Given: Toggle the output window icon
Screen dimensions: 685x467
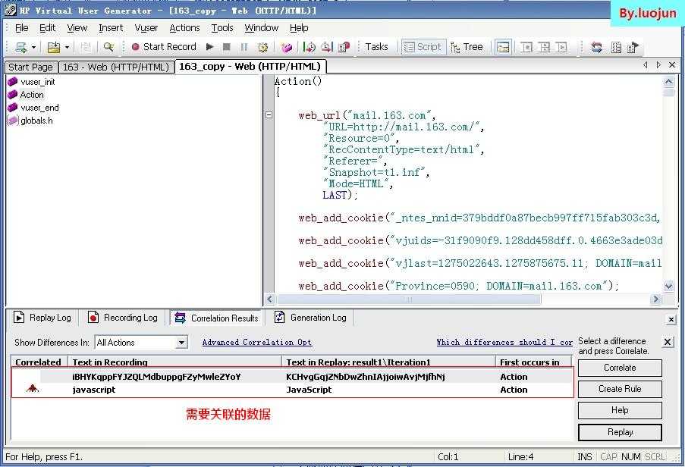Looking at the screenshot, I should coord(503,47).
